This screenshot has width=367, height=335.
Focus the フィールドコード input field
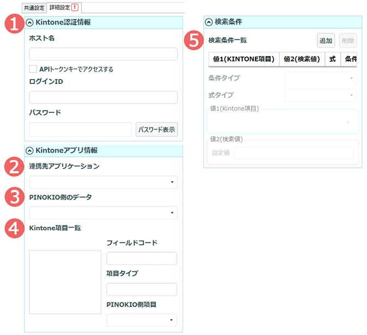[x=142, y=258]
